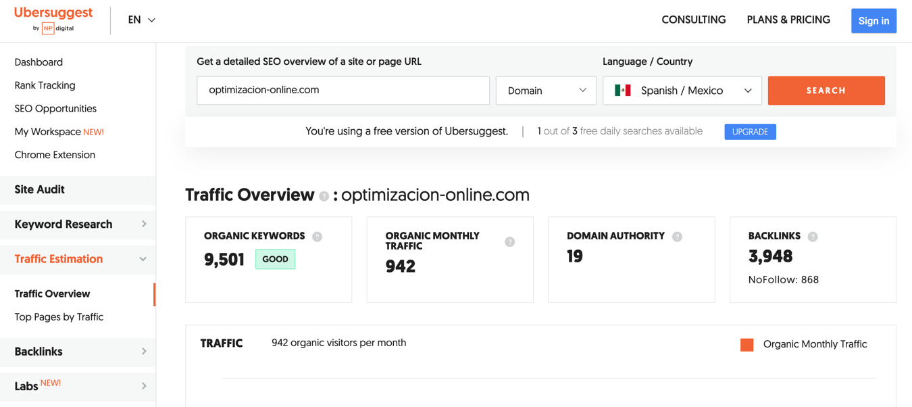
Task: Expand the Keyword Research section
Action: pyautogui.click(x=78, y=224)
